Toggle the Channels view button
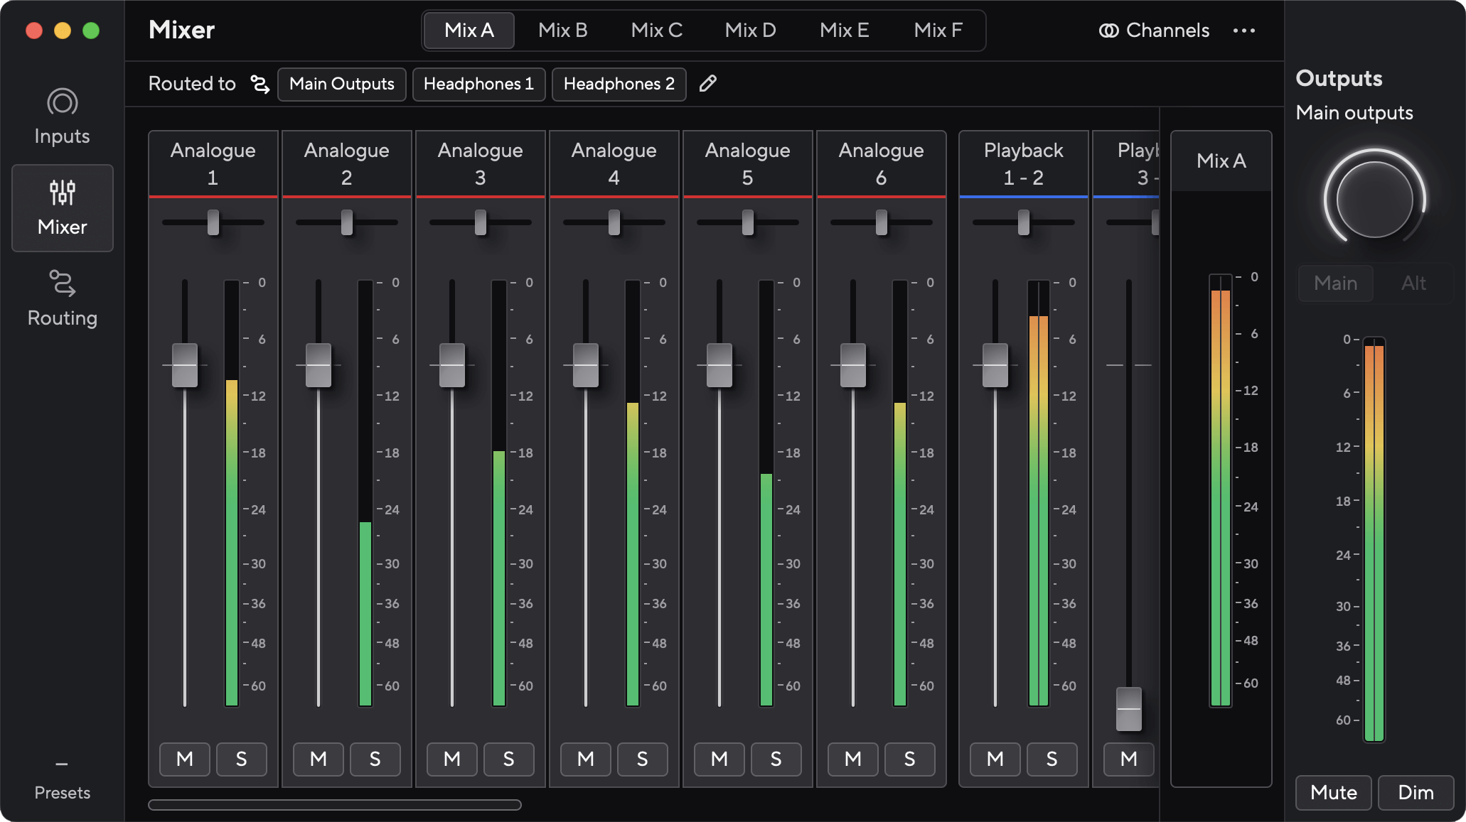The image size is (1466, 822). click(1154, 31)
